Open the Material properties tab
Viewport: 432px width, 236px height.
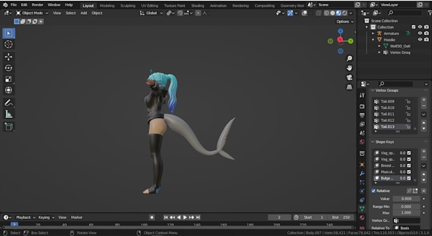[362, 218]
